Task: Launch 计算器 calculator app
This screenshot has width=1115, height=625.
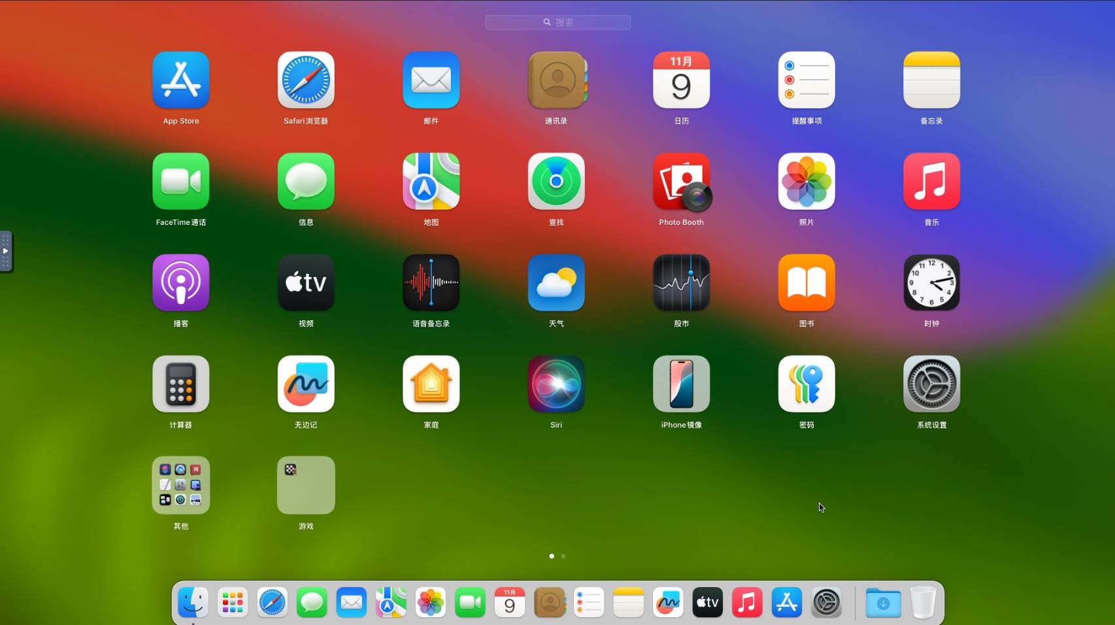Action: pyautogui.click(x=181, y=384)
